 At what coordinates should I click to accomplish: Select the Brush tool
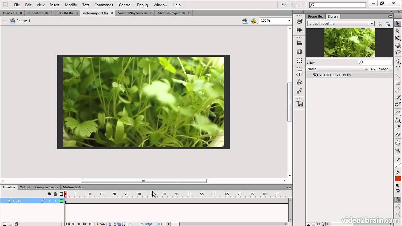398,97
